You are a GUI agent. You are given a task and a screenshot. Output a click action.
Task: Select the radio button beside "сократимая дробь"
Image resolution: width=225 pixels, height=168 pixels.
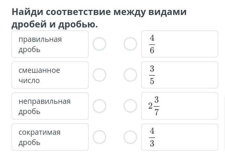pyautogui.click(x=99, y=137)
